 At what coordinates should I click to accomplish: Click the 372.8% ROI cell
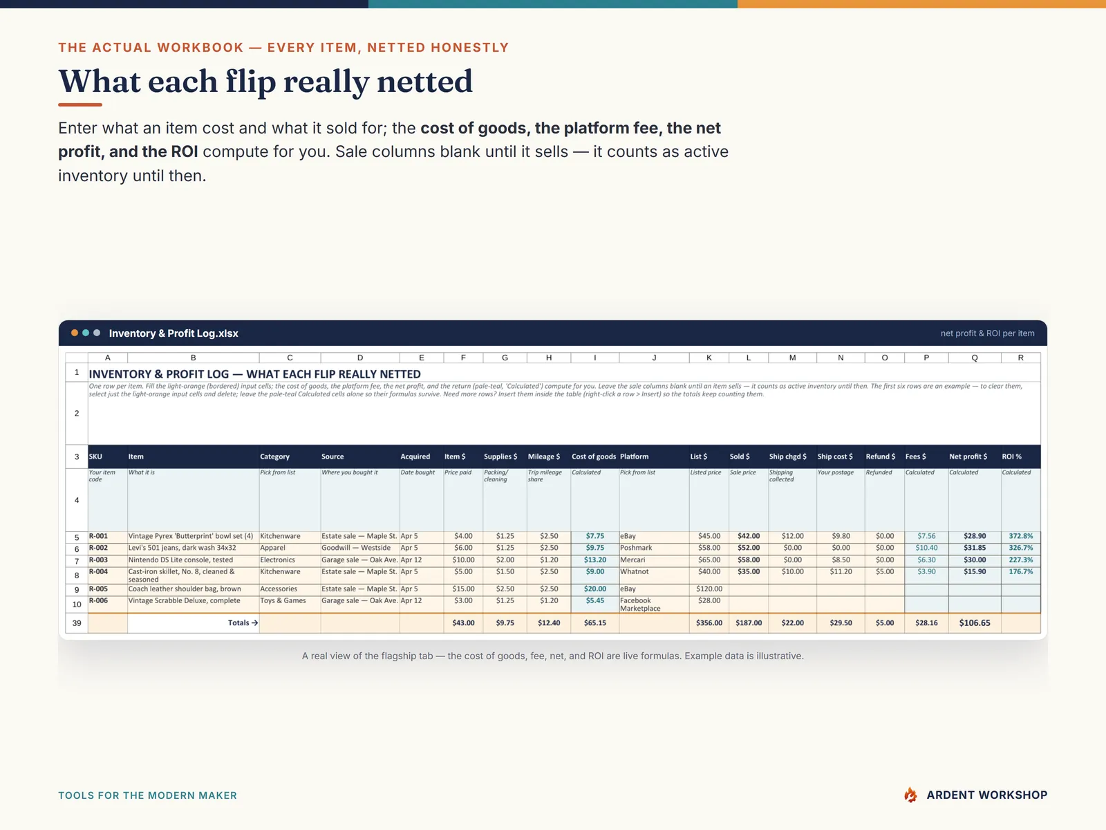point(1021,536)
